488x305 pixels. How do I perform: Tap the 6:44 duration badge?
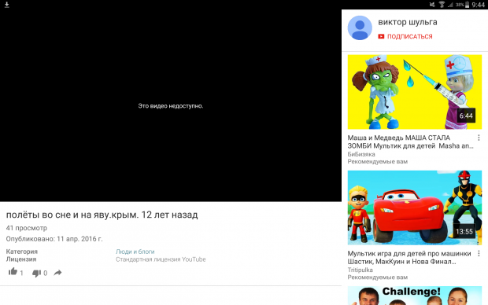[x=466, y=116]
